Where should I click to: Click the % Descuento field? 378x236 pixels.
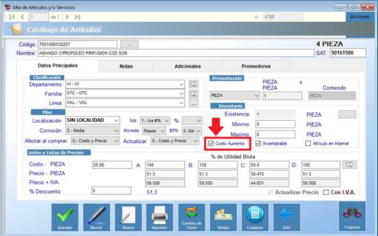click(x=112, y=190)
